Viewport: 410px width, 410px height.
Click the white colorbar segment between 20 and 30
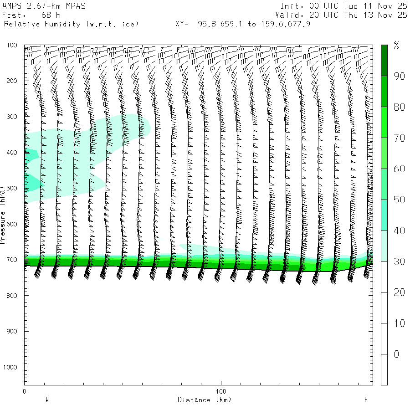point(384,277)
